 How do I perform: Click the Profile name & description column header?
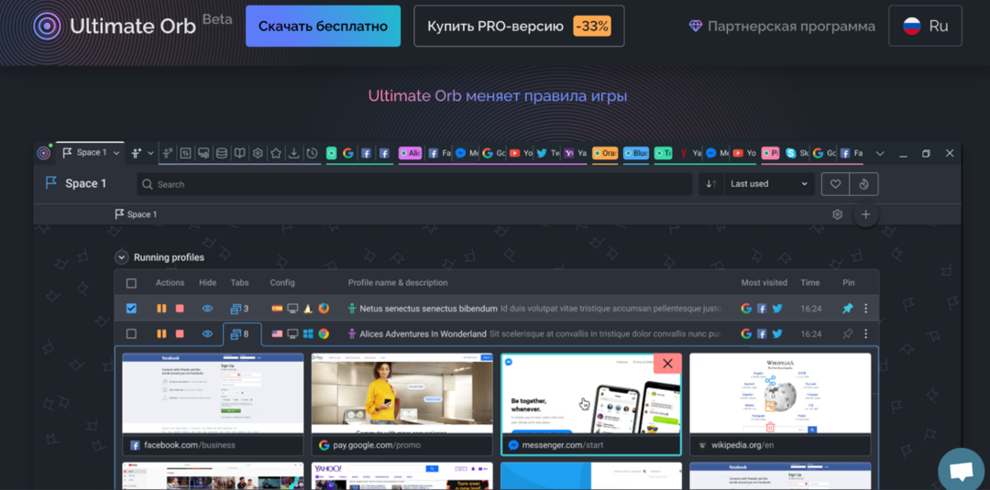pos(398,283)
